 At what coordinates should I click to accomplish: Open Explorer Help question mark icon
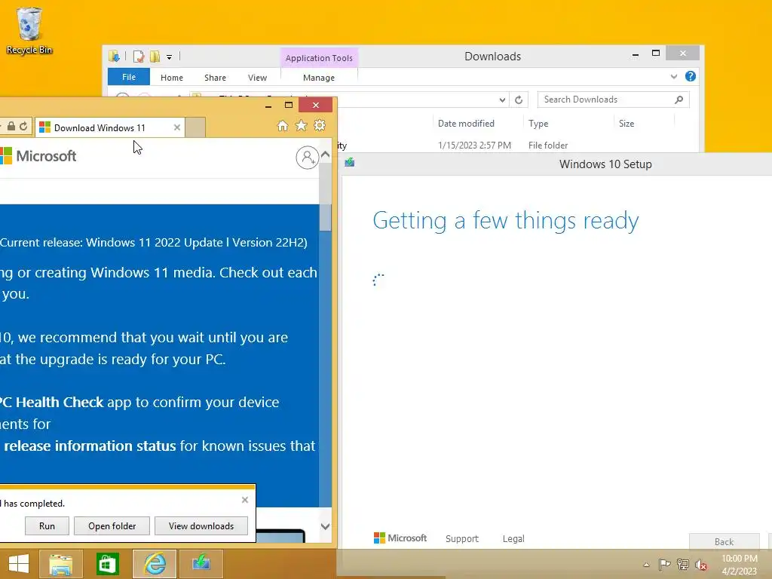[x=691, y=76]
